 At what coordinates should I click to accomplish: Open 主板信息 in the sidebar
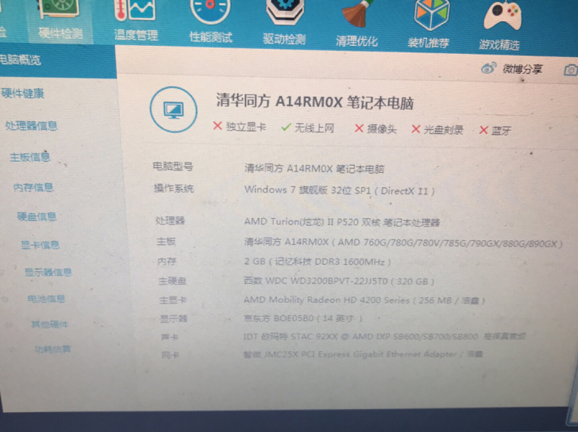click(x=30, y=157)
